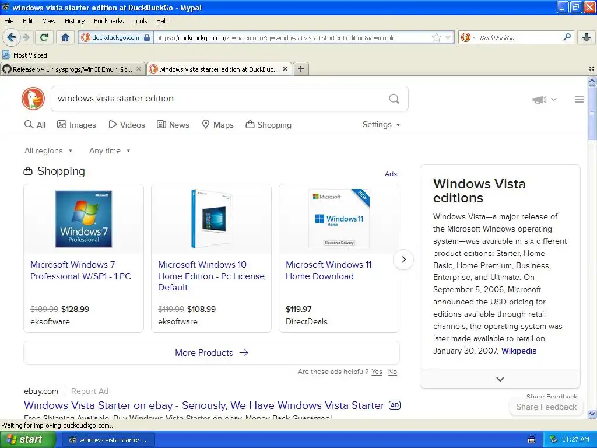Open Microsoft Windows 11 Home Download link
597x448 pixels.
(329, 271)
